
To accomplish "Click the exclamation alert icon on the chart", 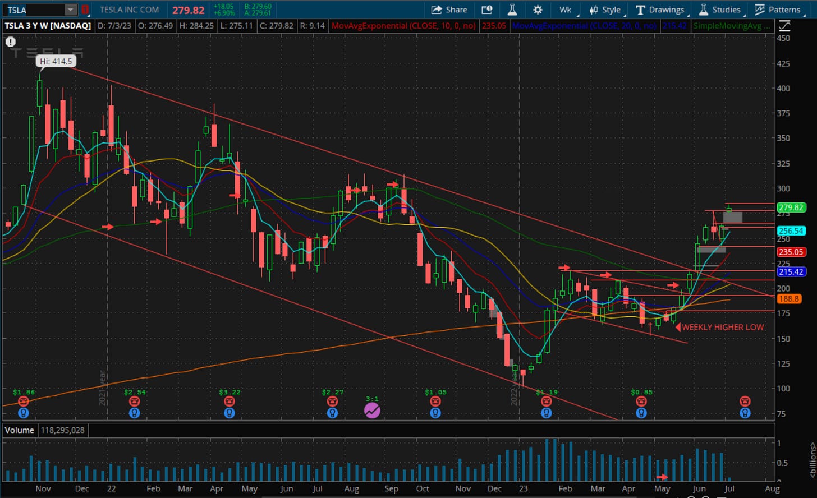I will tap(11, 41).
